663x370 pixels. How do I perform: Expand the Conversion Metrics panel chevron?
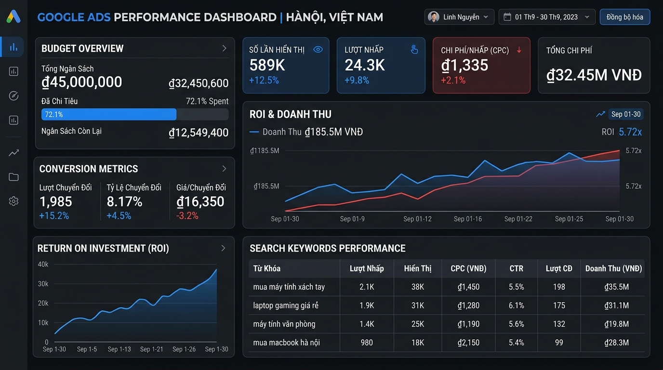click(224, 169)
